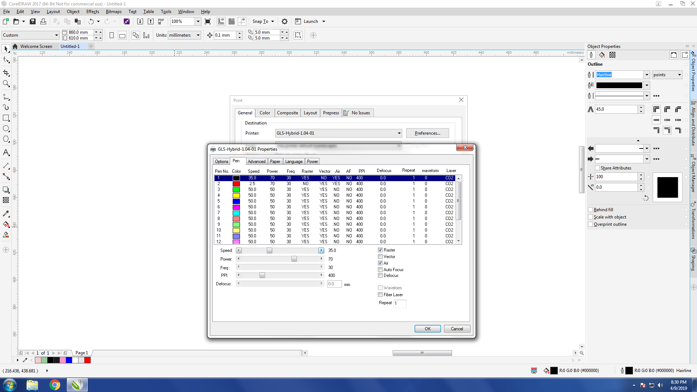
Task: Click the Repeat input field
Action: [400, 303]
